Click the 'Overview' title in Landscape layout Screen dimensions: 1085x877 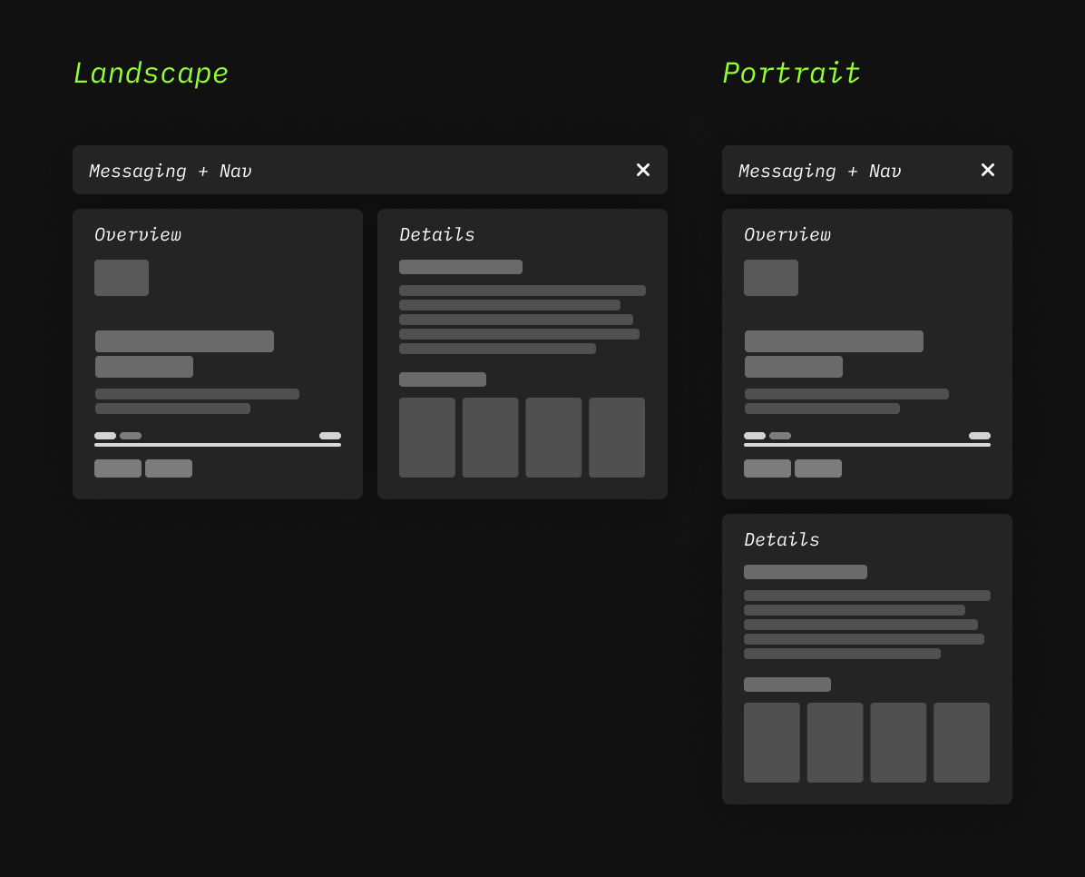pyautogui.click(x=138, y=234)
